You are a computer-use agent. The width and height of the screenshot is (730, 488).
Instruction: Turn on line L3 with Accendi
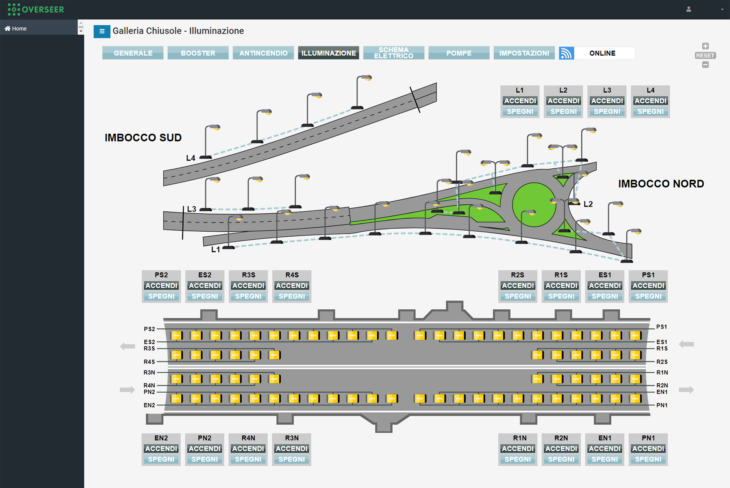click(x=607, y=101)
